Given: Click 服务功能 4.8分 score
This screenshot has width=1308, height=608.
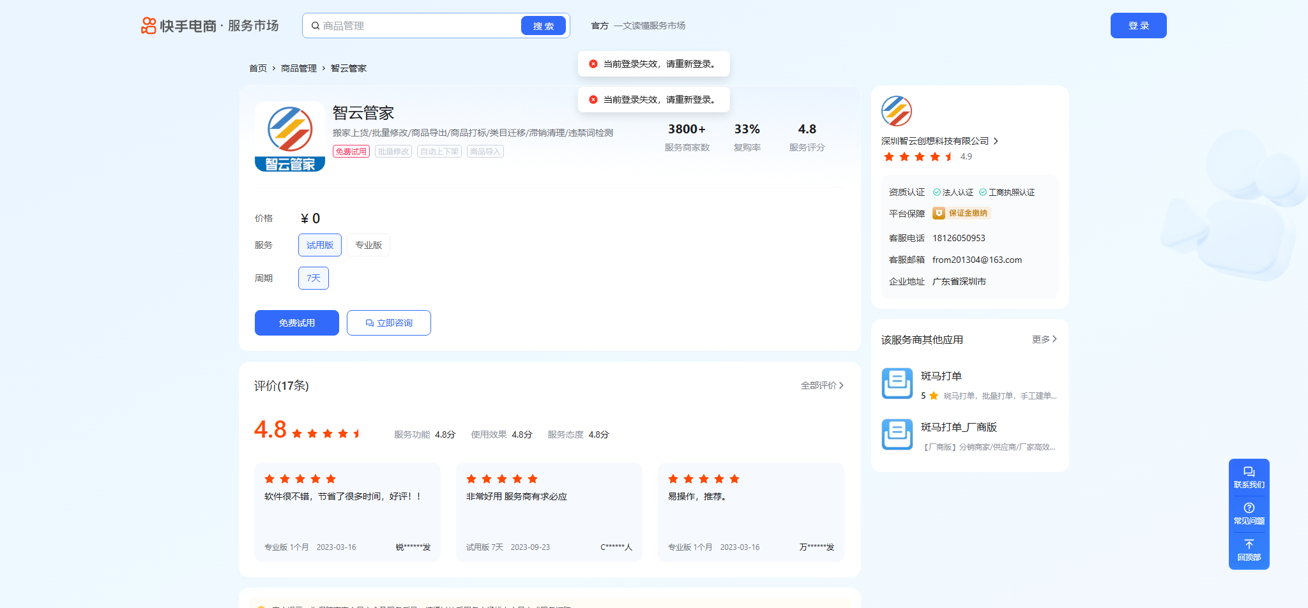Looking at the screenshot, I should (x=425, y=434).
